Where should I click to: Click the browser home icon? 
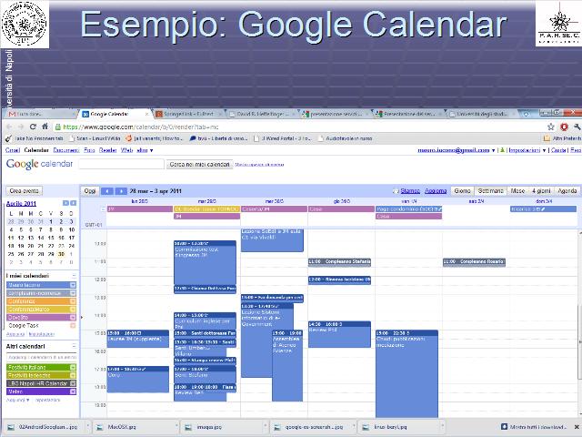[x=45, y=127]
